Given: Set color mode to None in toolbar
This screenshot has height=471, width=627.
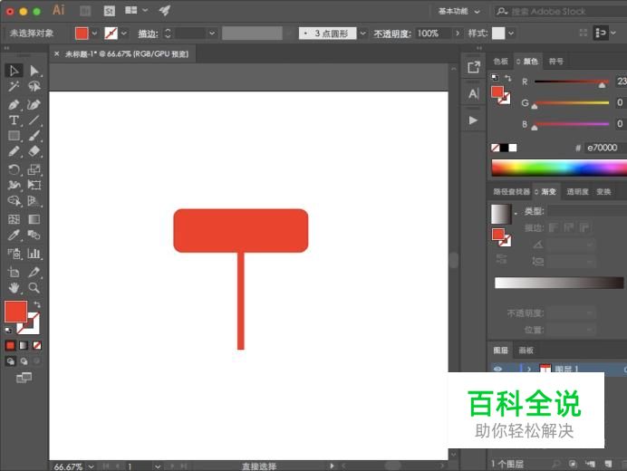Looking at the screenshot, I should tap(37, 345).
